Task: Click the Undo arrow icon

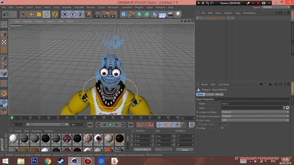Action: pos(6,14)
